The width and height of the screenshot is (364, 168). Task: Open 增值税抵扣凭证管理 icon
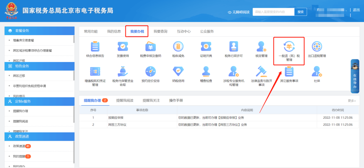pos(95,71)
